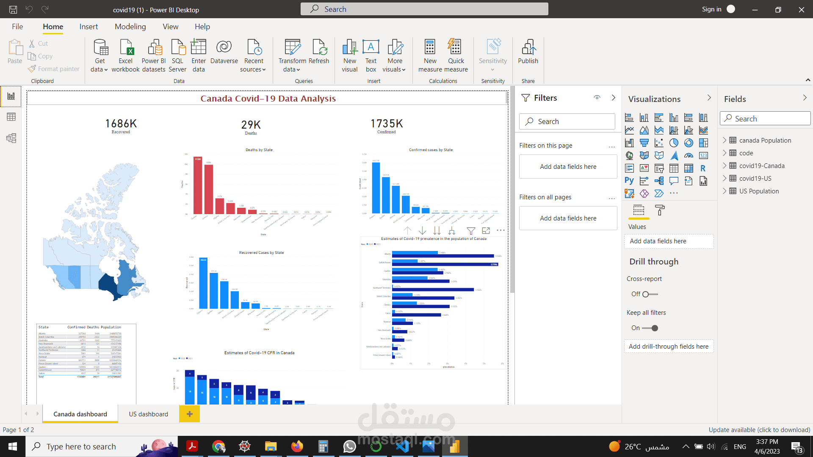Add a card visual (123 icon)

pos(703,156)
